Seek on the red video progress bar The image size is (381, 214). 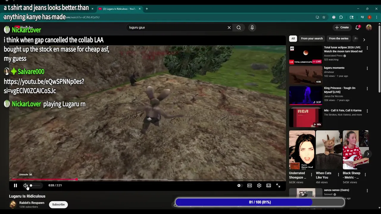[147, 180]
